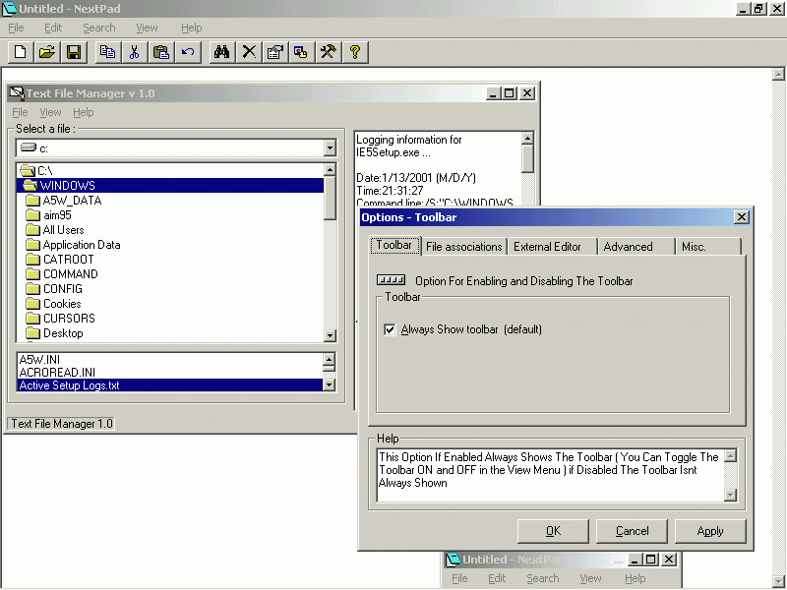Click the folder list scrollbar down arrow

(x=330, y=335)
